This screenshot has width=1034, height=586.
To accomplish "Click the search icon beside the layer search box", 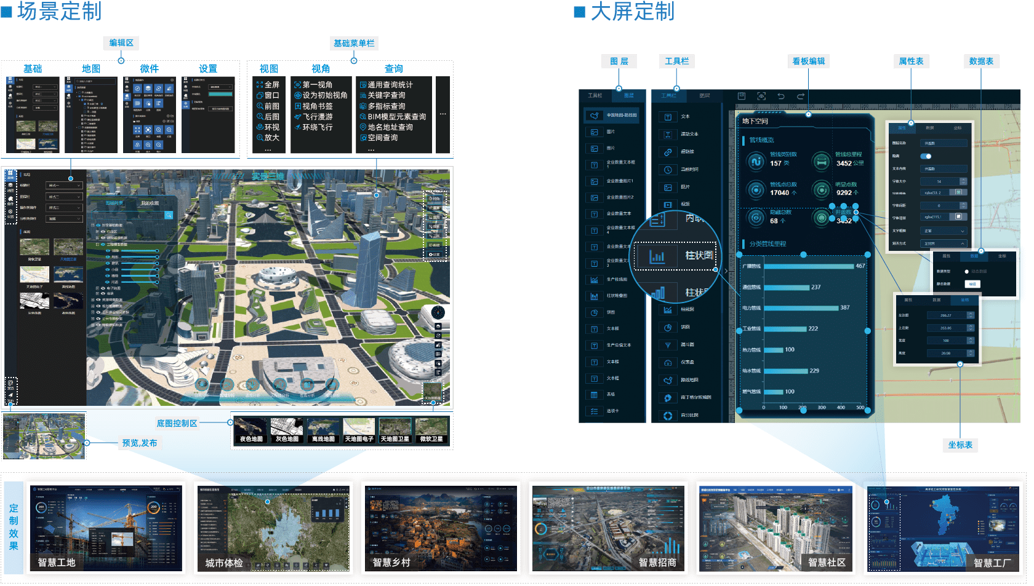I will click(x=169, y=215).
